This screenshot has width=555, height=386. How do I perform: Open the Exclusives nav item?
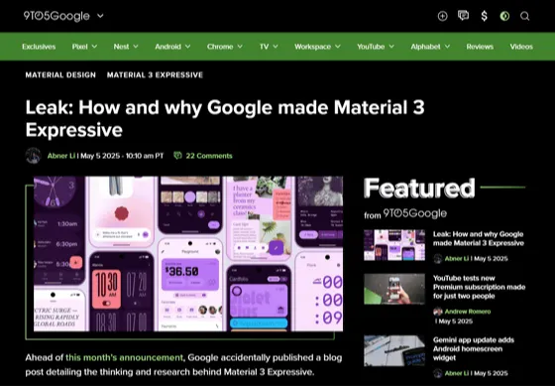39,47
